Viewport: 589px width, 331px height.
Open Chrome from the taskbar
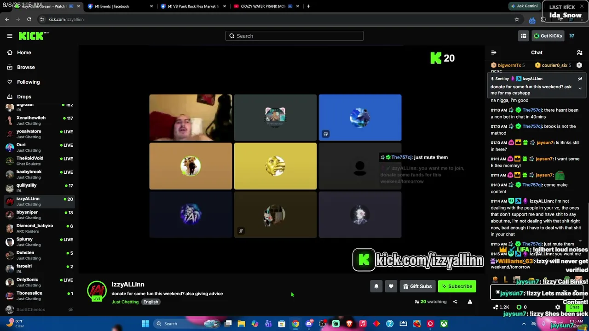295,324
